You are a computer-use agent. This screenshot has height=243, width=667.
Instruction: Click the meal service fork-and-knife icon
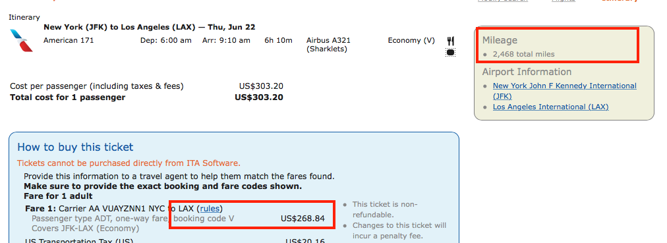click(x=451, y=41)
